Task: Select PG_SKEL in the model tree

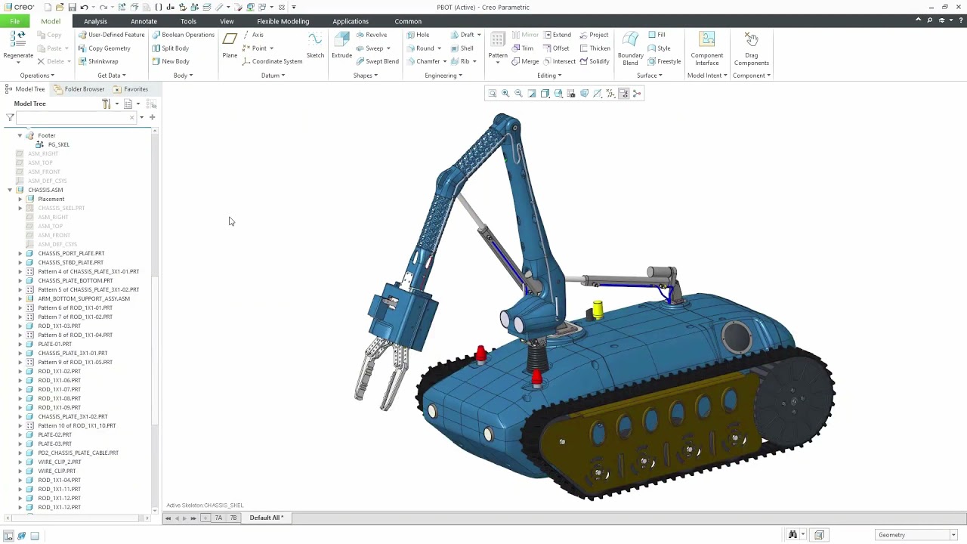Action: click(x=58, y=144)
